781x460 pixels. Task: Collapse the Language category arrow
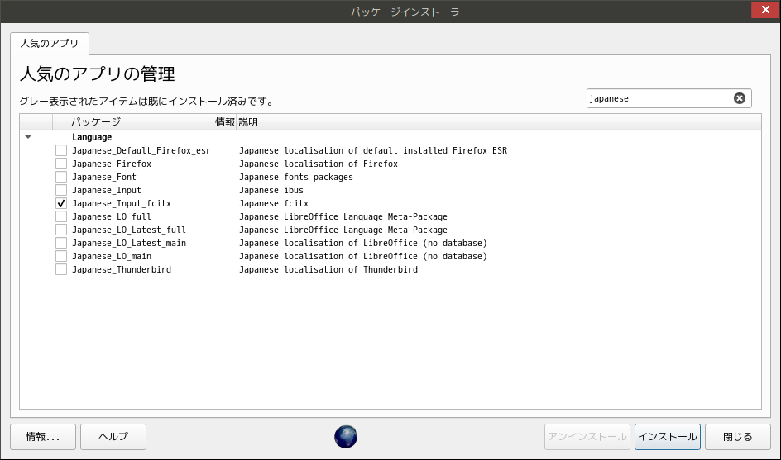coord(28,137)
